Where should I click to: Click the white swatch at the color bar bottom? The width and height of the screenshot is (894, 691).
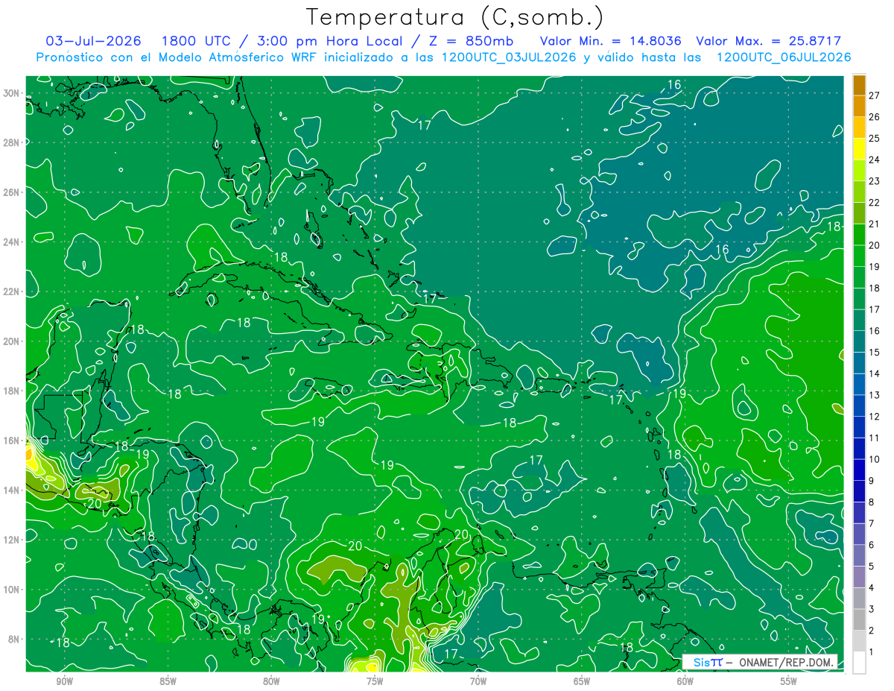click(859, 663)
